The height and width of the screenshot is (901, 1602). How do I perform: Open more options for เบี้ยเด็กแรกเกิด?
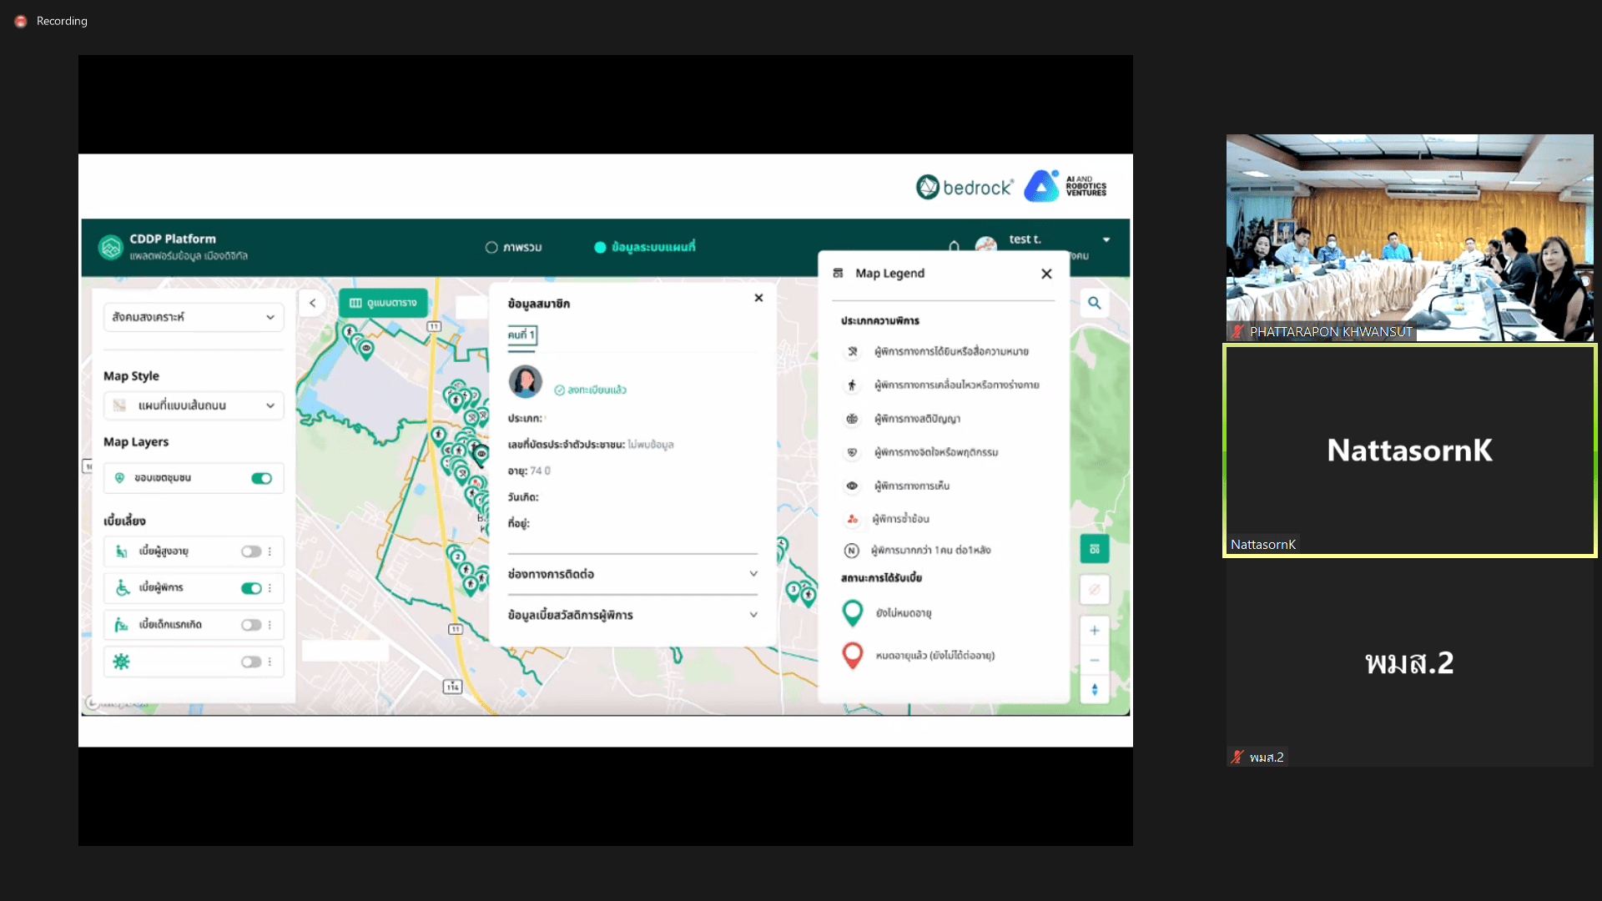tap(270, 625)
